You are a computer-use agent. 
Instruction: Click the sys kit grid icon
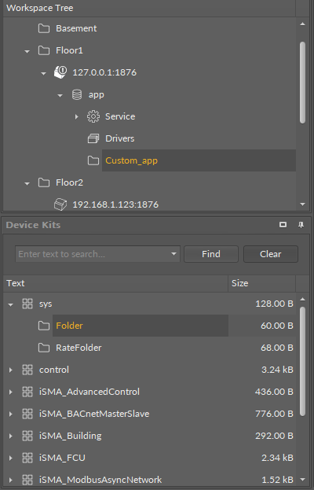click(27, 304)
